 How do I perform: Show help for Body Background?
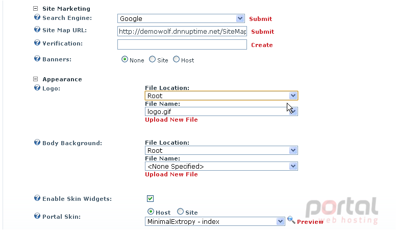point(37,142)
